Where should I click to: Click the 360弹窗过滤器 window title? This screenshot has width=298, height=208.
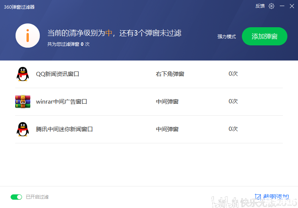point(19,7)
